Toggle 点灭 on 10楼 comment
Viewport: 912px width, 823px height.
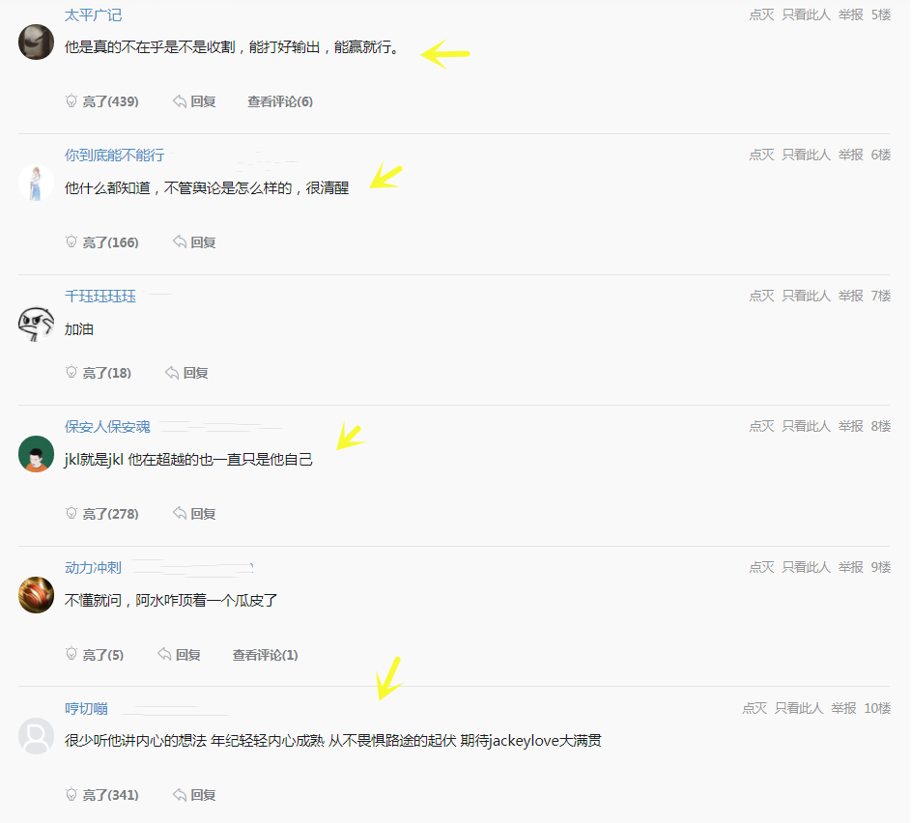755,708
